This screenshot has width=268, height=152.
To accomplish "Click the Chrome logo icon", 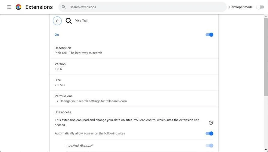I will [18, 7].
